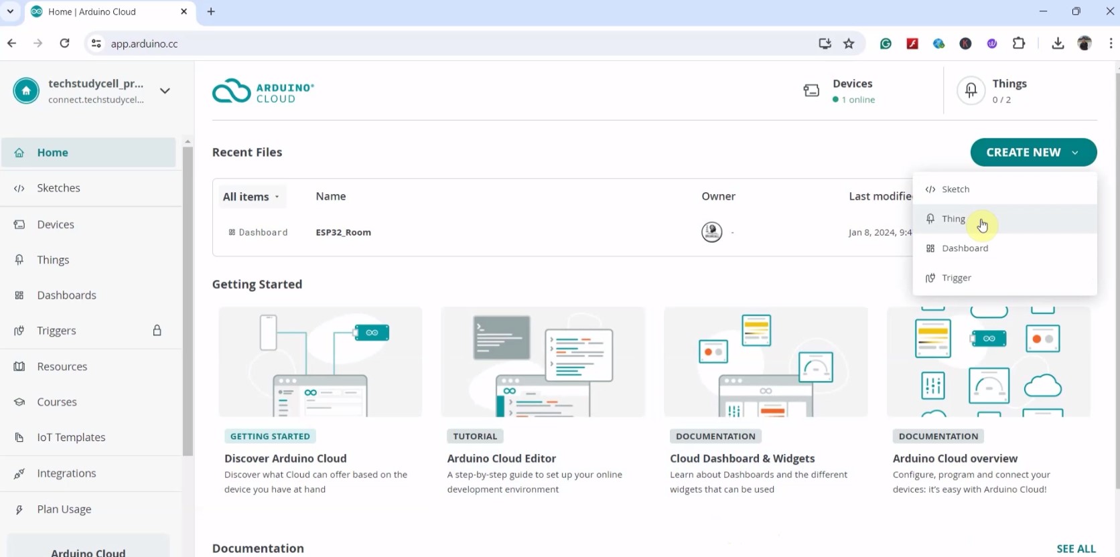Reload the page
The height and width of the screenshot is (557, 1120).
[x=64, y=44]
